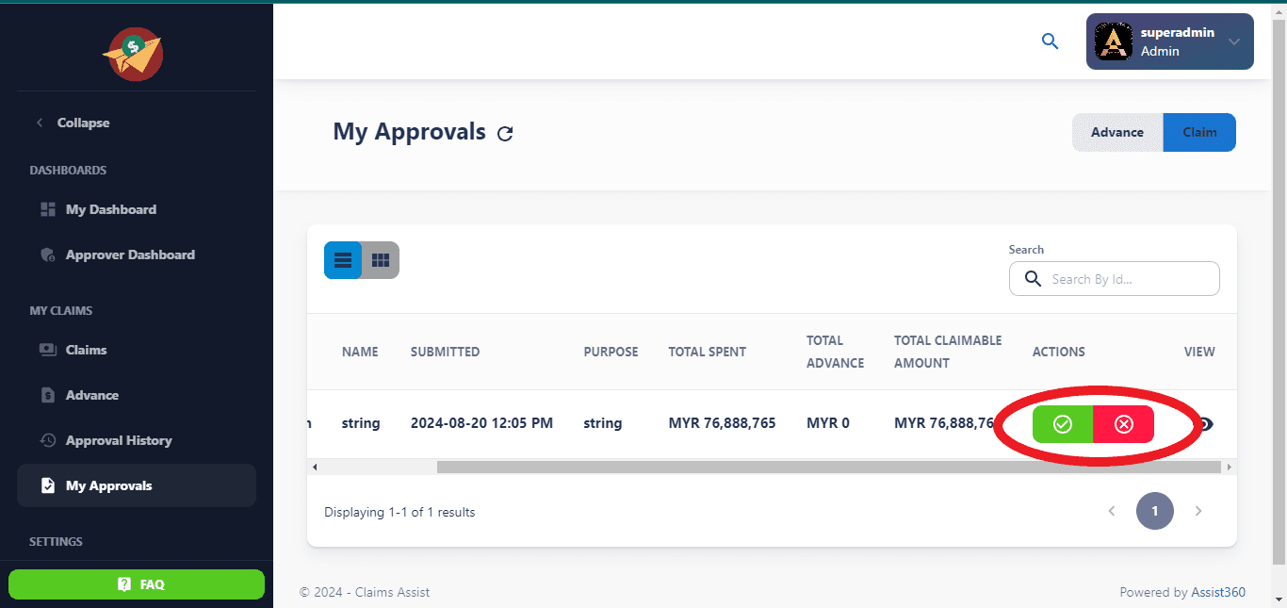Screen dimensions: 1287x608
Task: Go to next results page arrow
Action: pos(1198,511)
